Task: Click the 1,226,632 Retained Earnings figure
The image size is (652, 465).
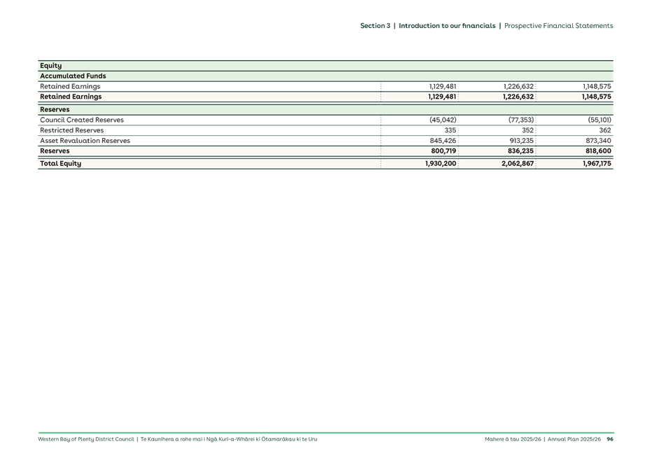Action: [x=518, y=97]
